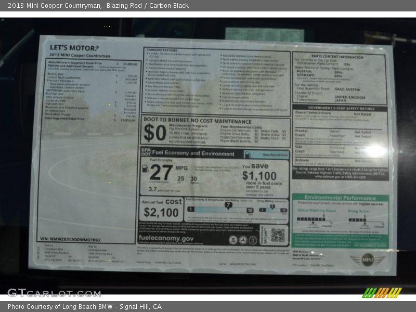This screenshot has width=416, height=312.
Task: Click 'JAPAN' transmission origin
Action: point(340,100)
